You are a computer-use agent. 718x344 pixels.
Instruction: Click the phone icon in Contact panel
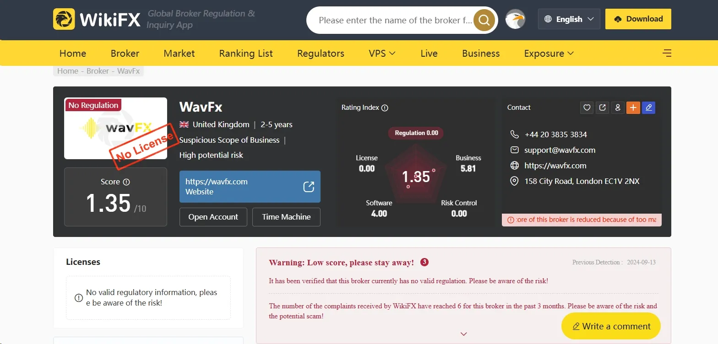[515, 134]
